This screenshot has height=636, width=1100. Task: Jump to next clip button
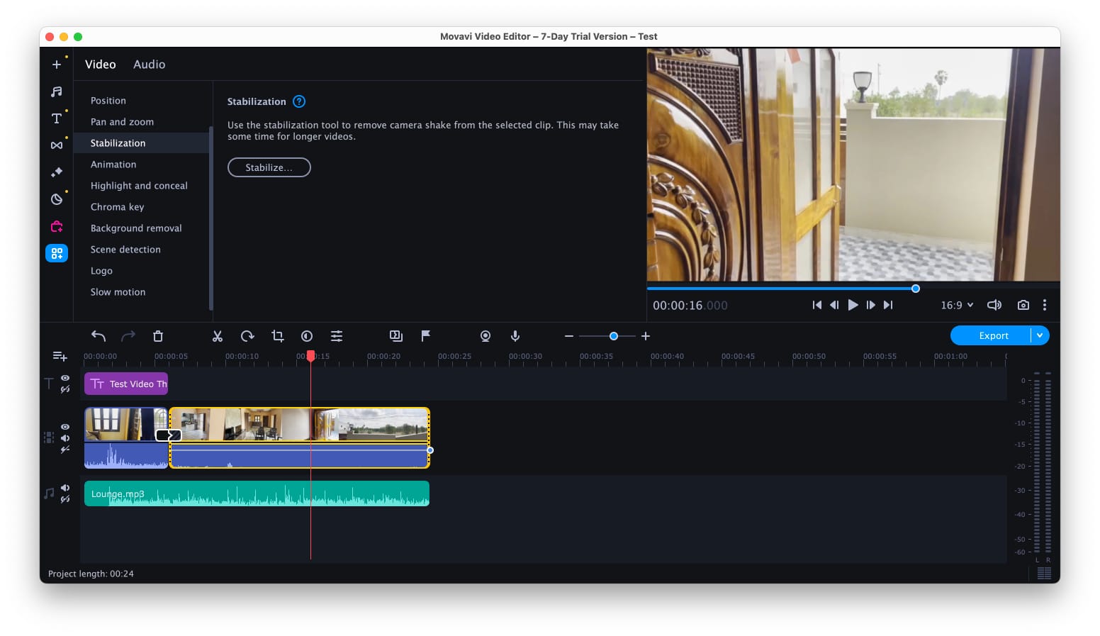click(888, 305)
